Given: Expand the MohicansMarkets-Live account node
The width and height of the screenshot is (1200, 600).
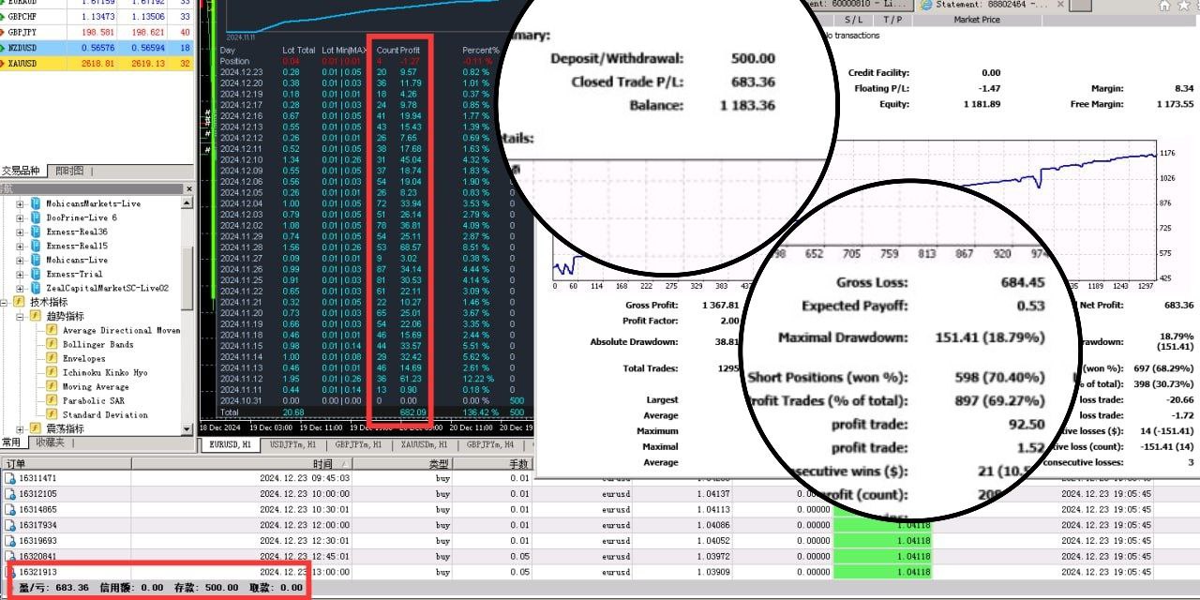Looking at the screenshot, I should pos(21,203).
